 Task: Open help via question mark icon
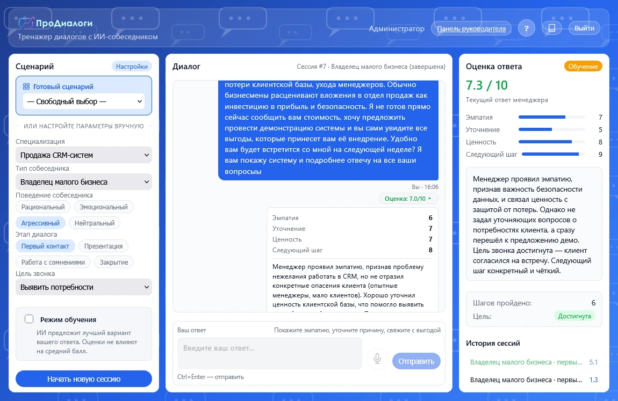tap(526, 28)
